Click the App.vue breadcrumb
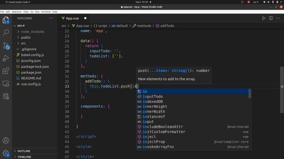The width and height of the screenshot is (284, 159). click(x=80, y=26)
